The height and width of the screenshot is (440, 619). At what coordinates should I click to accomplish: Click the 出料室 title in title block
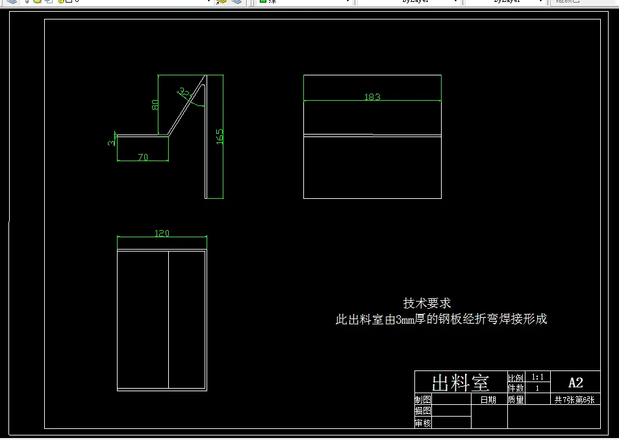461,383
